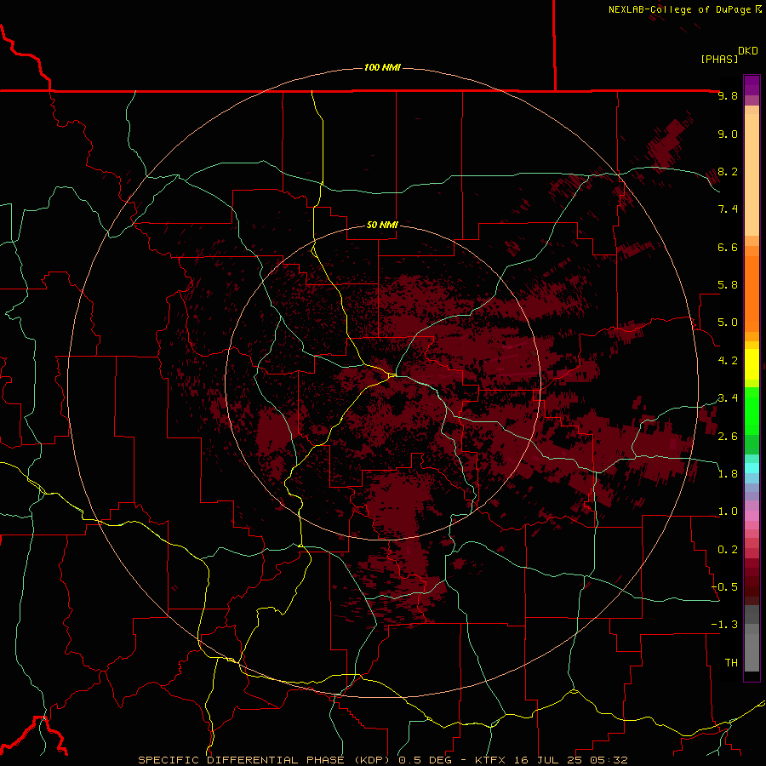
Task: Click the -0.5 value on the color scale
Action: click(x=725, y=587)
